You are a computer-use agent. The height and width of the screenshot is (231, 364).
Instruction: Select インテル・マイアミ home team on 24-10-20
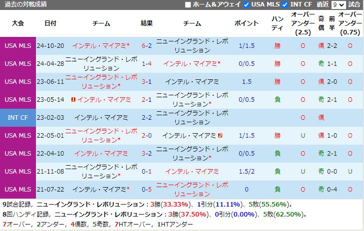[101, 46]
